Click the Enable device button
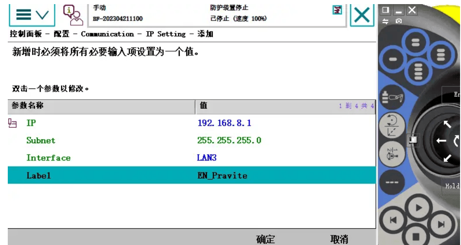Image resolution: width=461 pixels, height=245 pixels. point(451,94)
